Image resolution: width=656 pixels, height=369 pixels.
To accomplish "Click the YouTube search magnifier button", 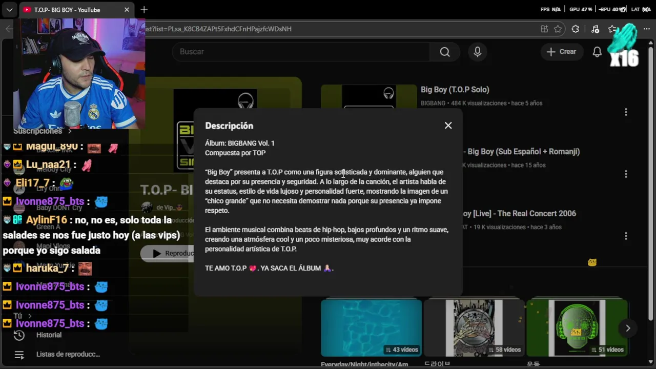I will (445, 52).
